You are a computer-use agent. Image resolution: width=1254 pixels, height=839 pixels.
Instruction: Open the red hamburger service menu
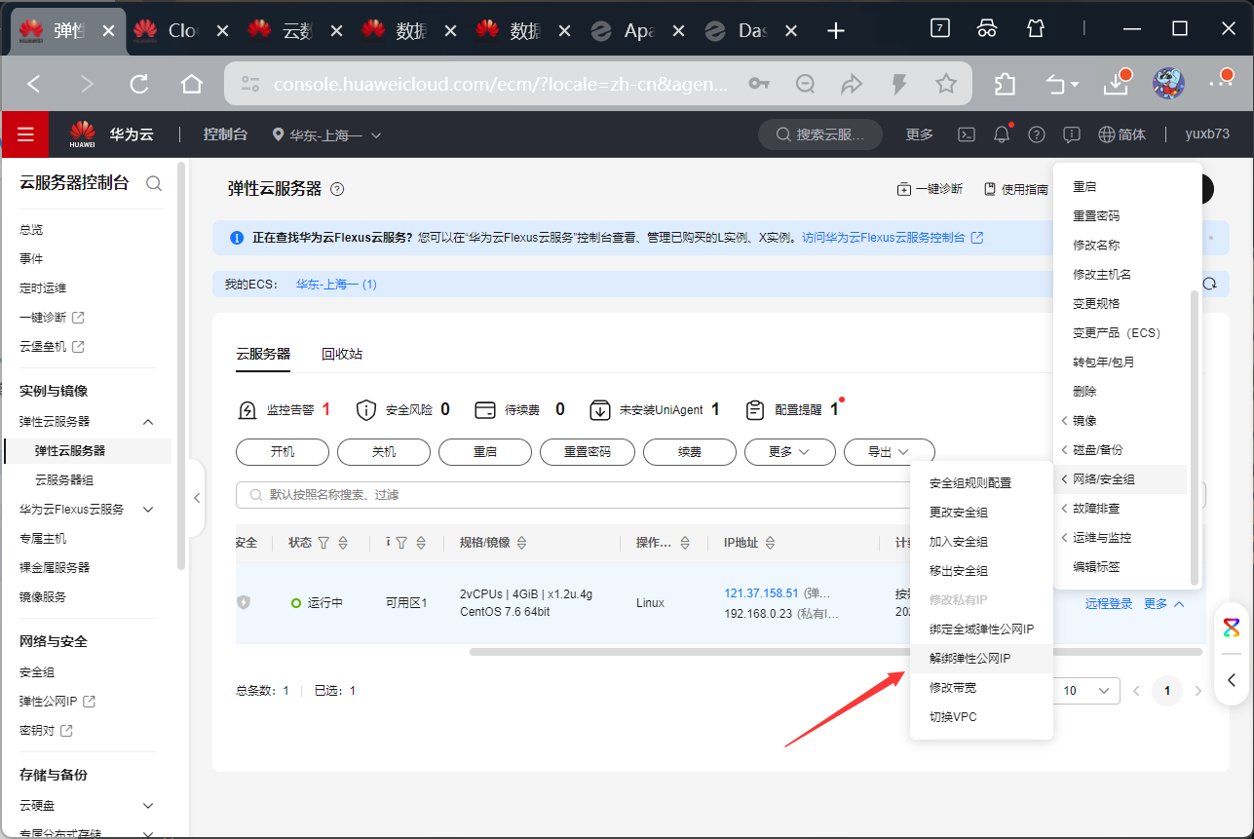[x=25, y=134]
